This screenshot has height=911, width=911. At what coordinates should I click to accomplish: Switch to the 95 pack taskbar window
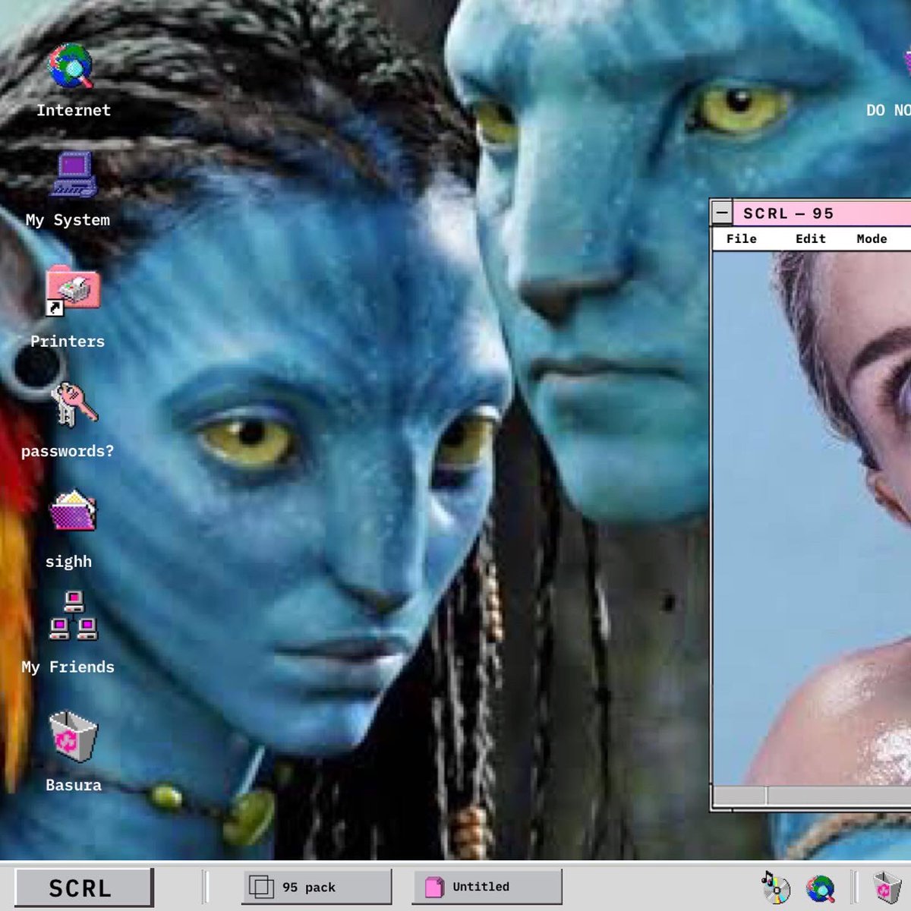(317, 887)
